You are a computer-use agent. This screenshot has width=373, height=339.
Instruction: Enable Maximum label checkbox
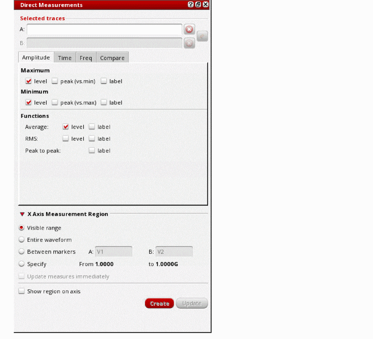click(x=104, y=81)
